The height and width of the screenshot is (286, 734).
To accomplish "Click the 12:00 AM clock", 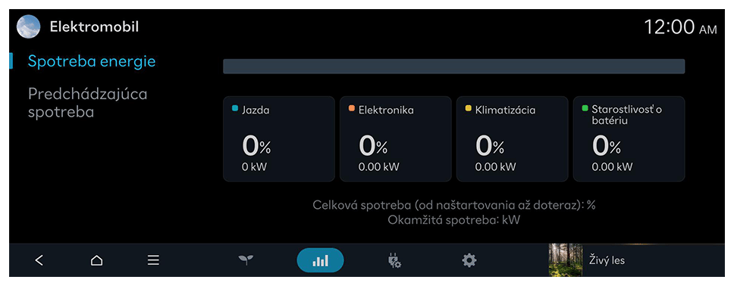I will coord(680,26).
